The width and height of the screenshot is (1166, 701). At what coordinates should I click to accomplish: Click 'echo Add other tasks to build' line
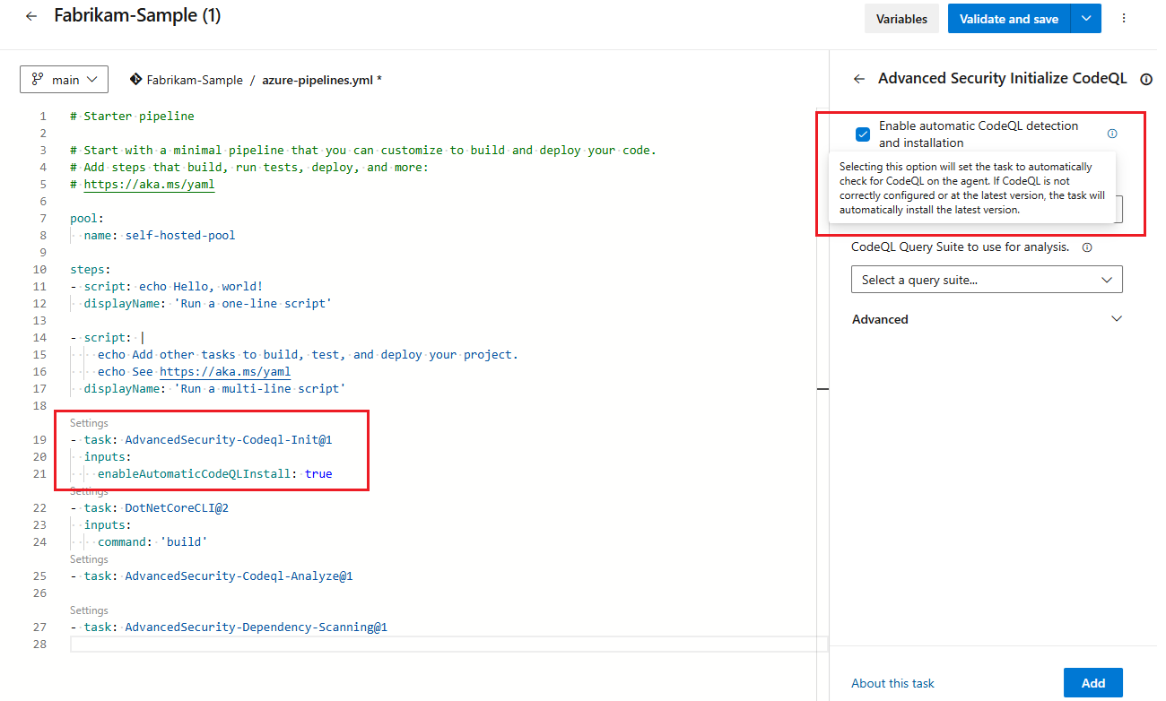click(308, 354)
